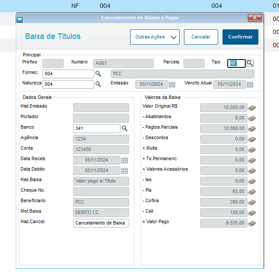
Task: Open calculator icon for Tx.Permanenc.
Action: click(x=252, y=160)
